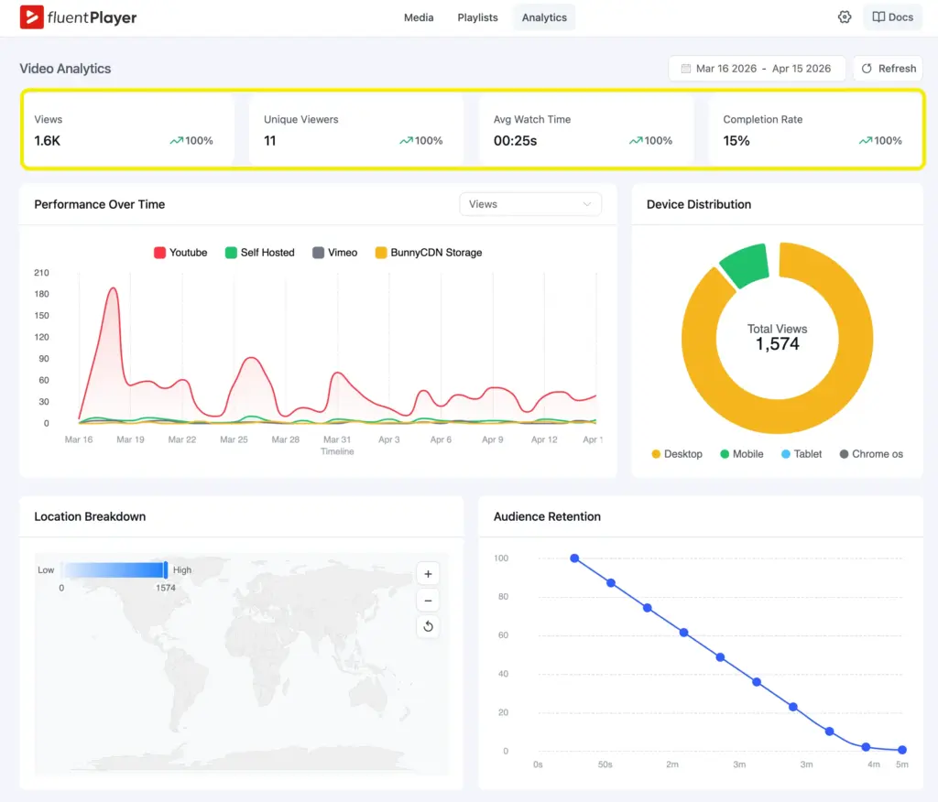This screenshot has height=802, width=938.
Task: Toggle Vimeo in Performance Over Time legend
Action: [333, 252]
